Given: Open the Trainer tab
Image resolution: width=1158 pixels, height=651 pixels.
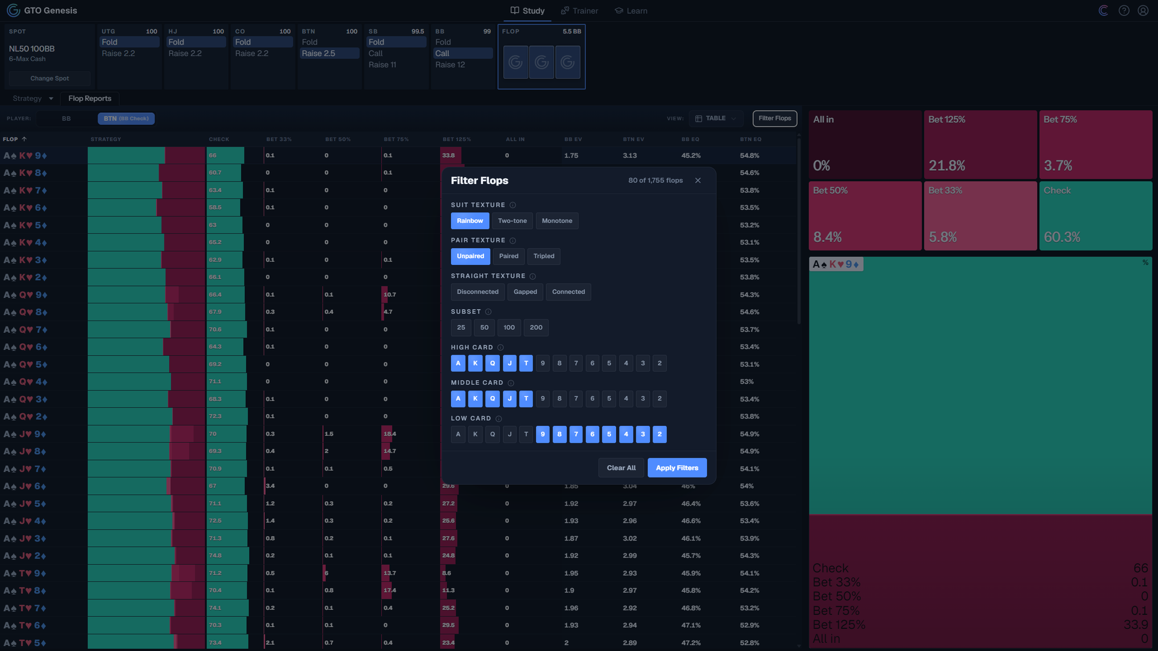Looking at the screenshot, I should point(580,10).
